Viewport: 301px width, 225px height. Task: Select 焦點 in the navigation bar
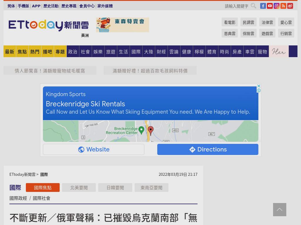(x=22, y=51)
